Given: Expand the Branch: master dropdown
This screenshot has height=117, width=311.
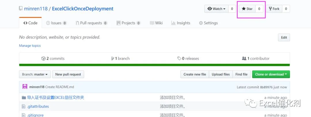Looking at the screenshot, I should coord(35,74).
